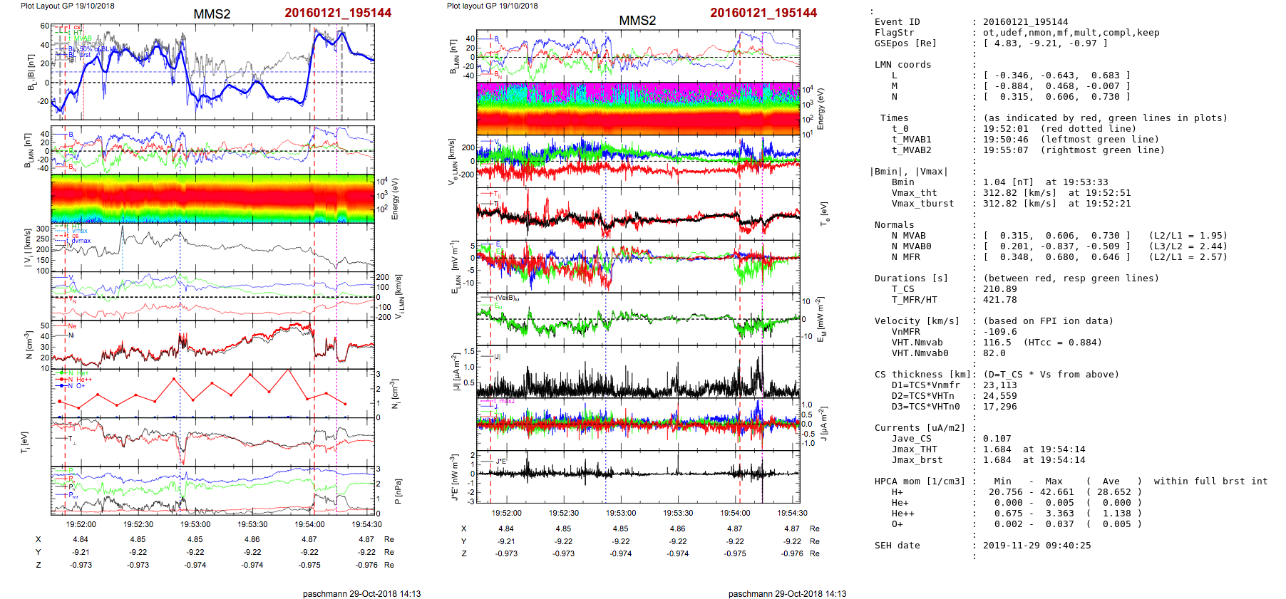Select the Bmin value 1.04 nT
1286x599 pixels.
coord(1009,182)
